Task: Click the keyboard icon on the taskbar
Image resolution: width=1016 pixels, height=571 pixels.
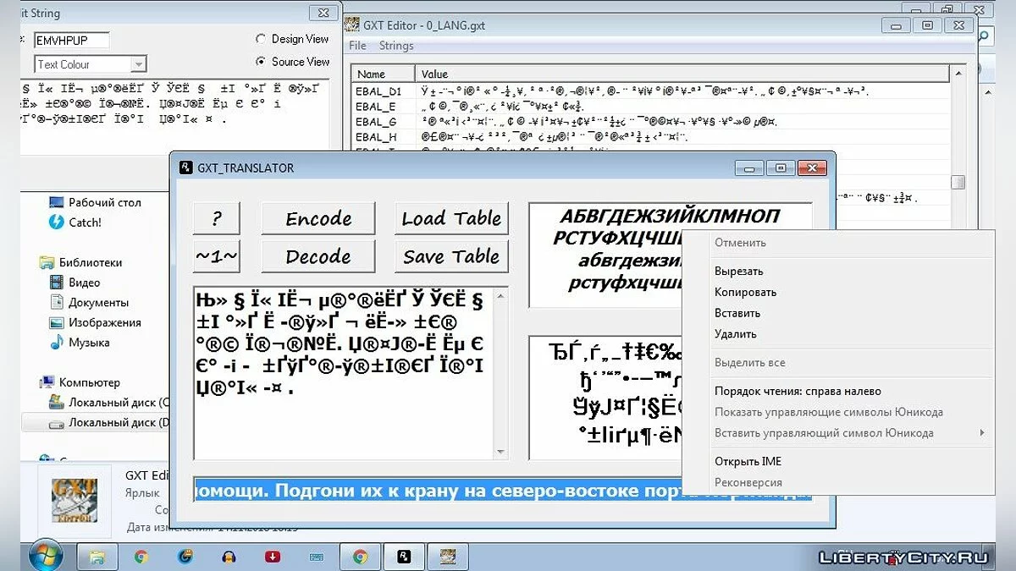Action: (x=316, y=556)
